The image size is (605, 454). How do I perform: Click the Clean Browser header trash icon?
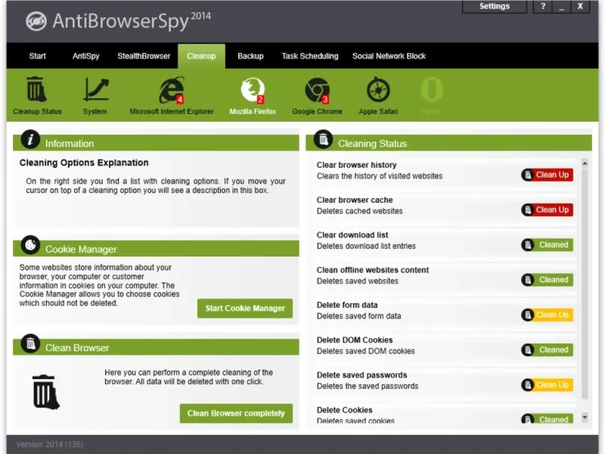click(x=30, y=344)
